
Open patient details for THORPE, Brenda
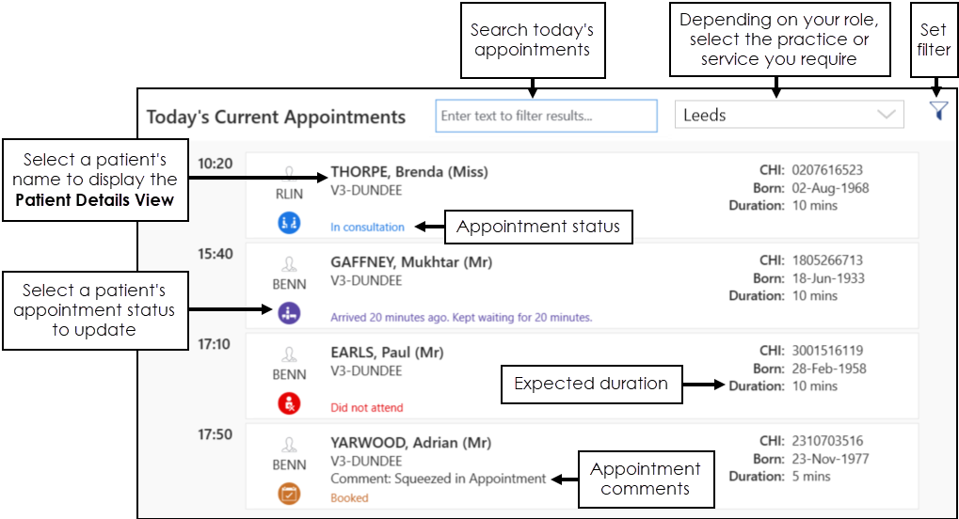(x=408, y=172)
